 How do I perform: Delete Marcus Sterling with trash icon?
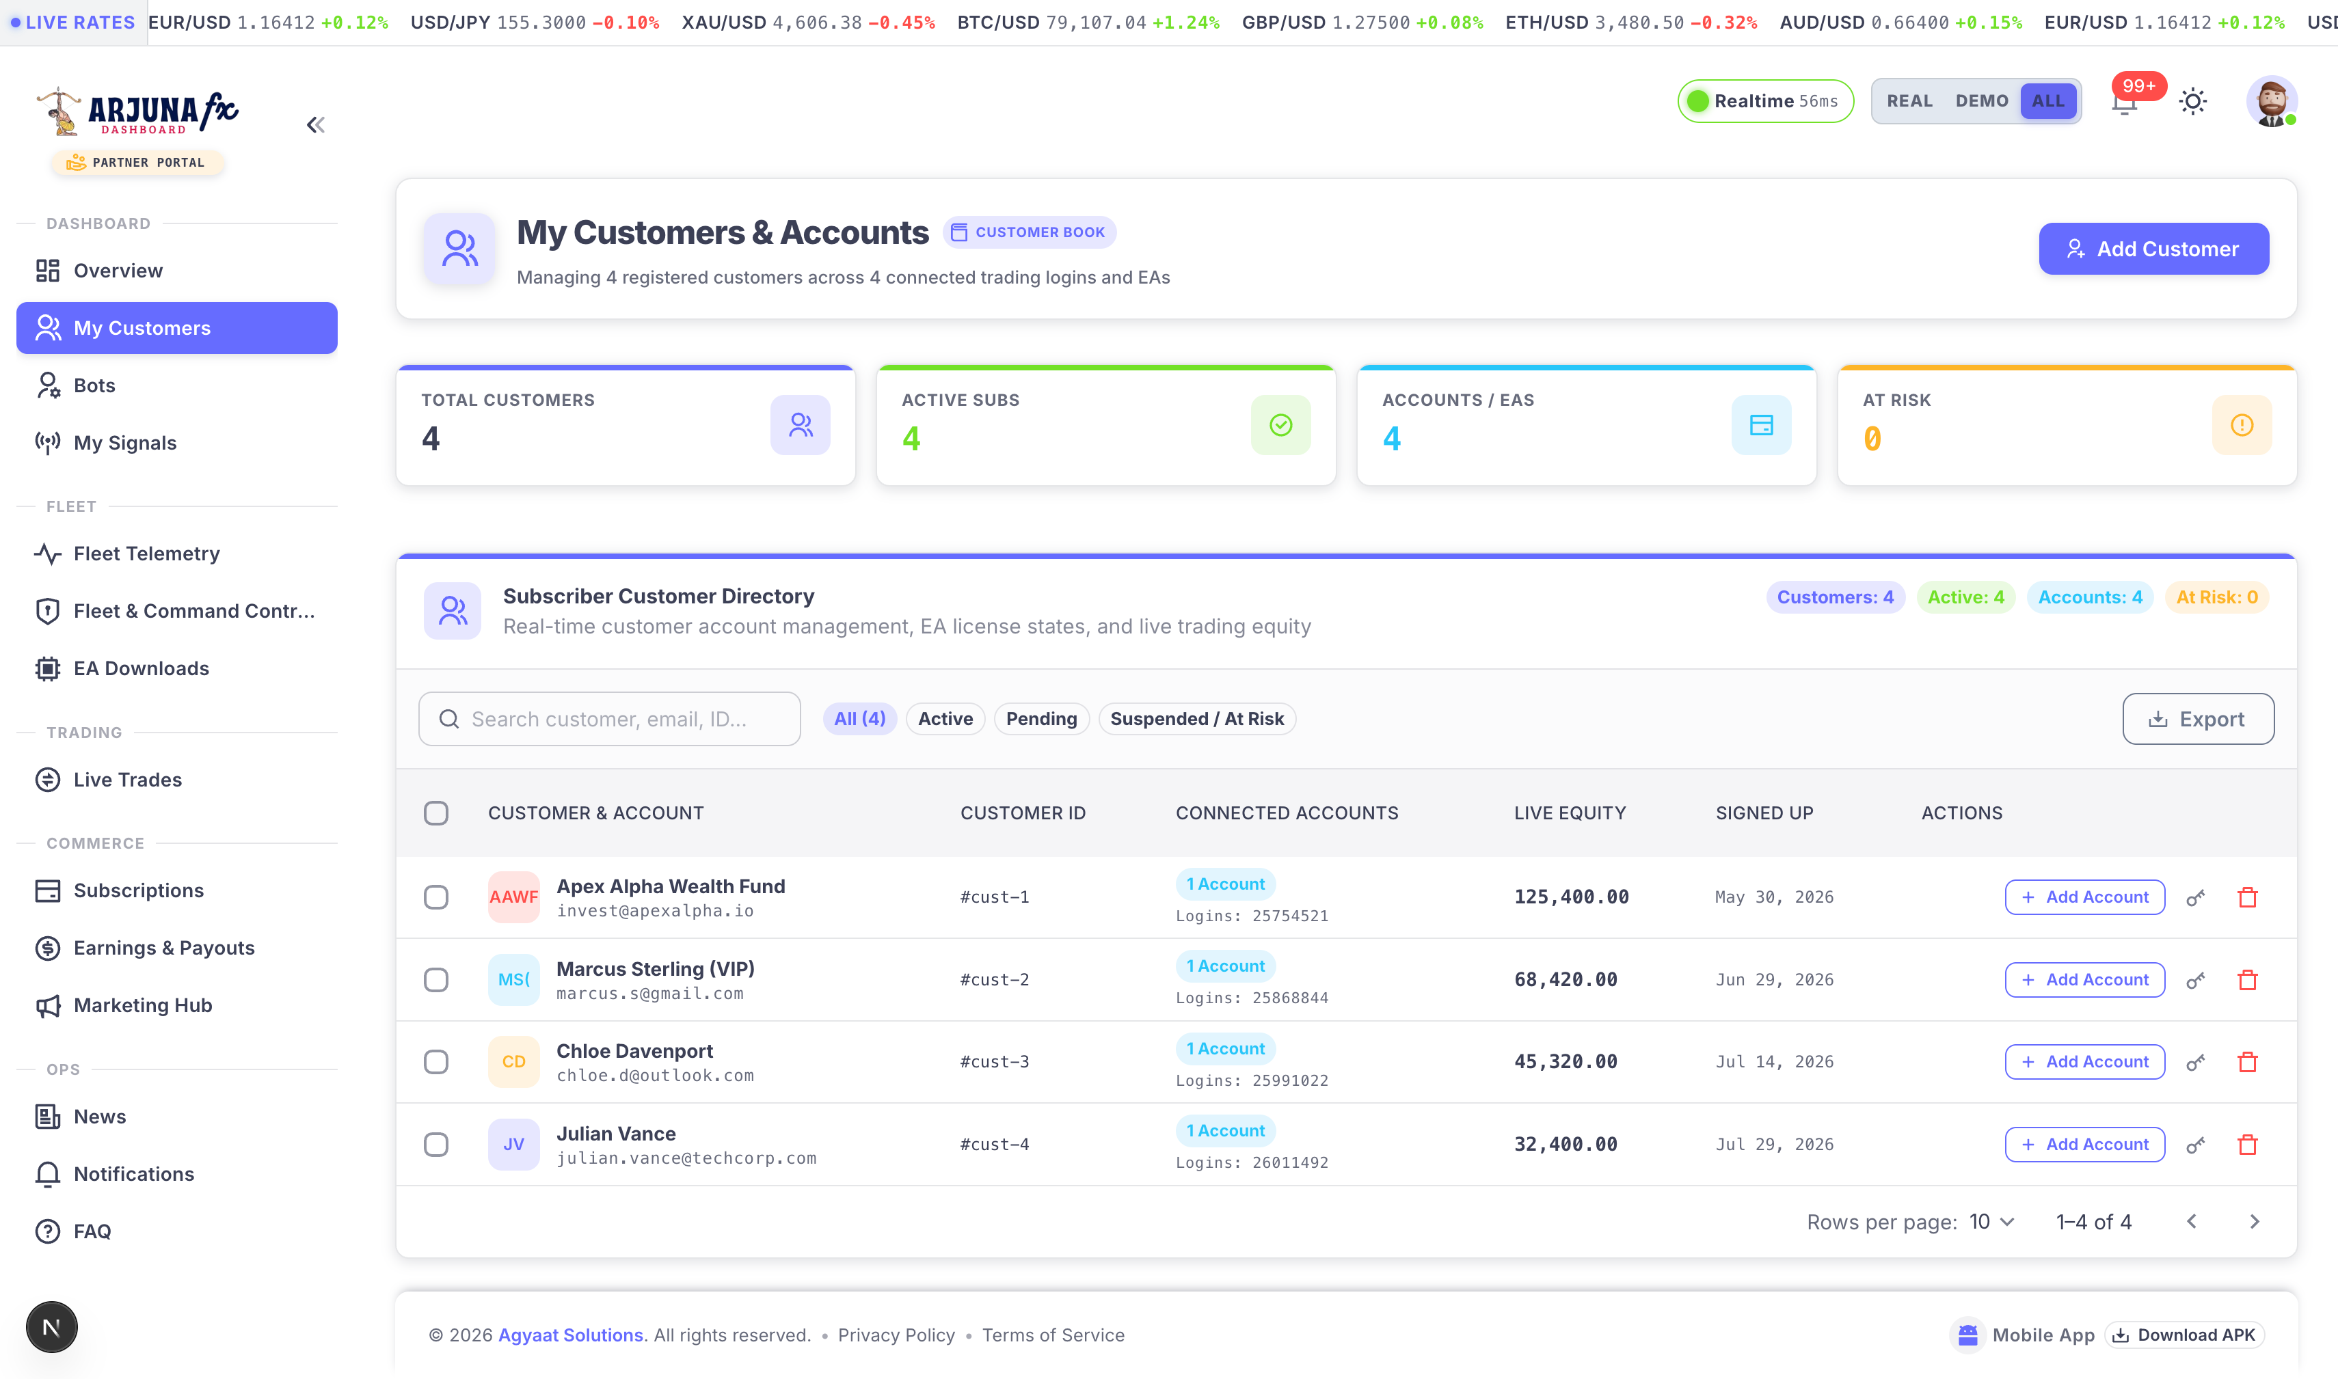[x=2248, y=981]
